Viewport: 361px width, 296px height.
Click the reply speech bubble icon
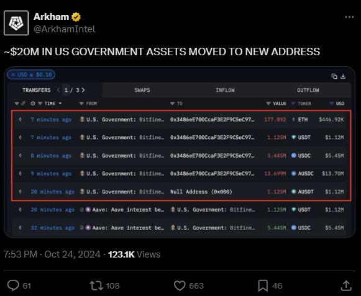coord(13,285)
